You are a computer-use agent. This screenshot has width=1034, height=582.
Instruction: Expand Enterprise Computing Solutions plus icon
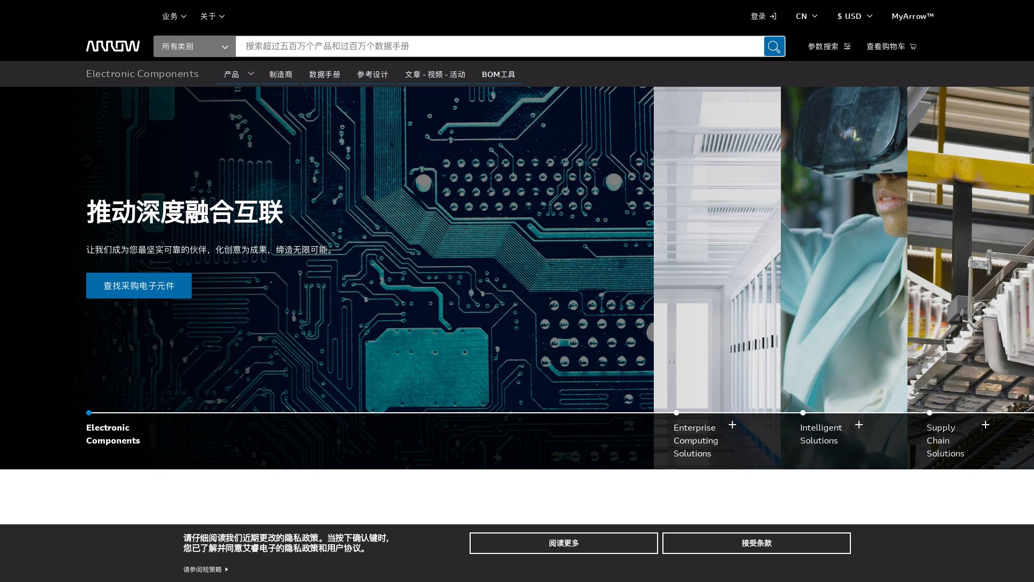(x=732, y=425)
